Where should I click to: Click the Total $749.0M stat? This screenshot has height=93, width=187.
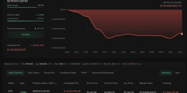27,64
